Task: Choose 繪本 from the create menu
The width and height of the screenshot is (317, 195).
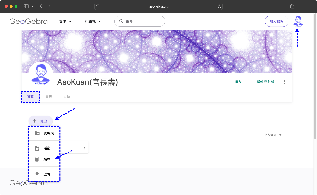Action: click(x=44, y=159)
